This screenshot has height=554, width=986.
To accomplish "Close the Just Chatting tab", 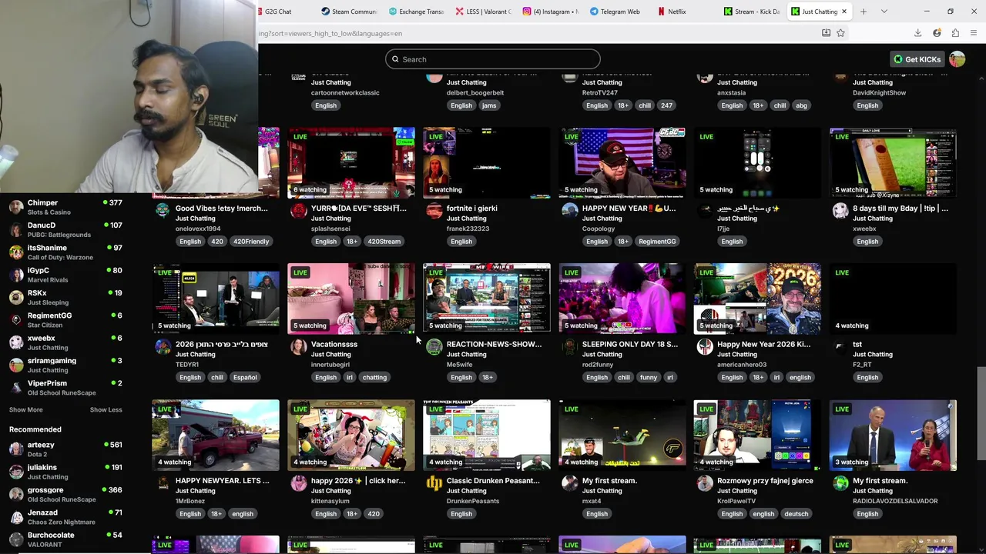I will click(844, 12).
